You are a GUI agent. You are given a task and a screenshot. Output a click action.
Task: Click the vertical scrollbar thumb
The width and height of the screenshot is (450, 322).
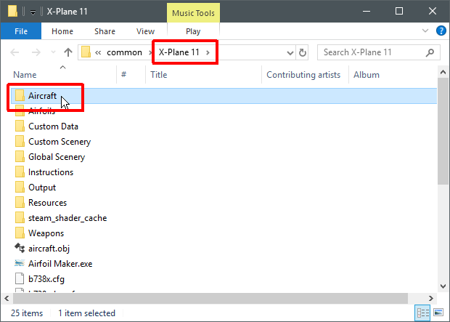pos(443,131)
